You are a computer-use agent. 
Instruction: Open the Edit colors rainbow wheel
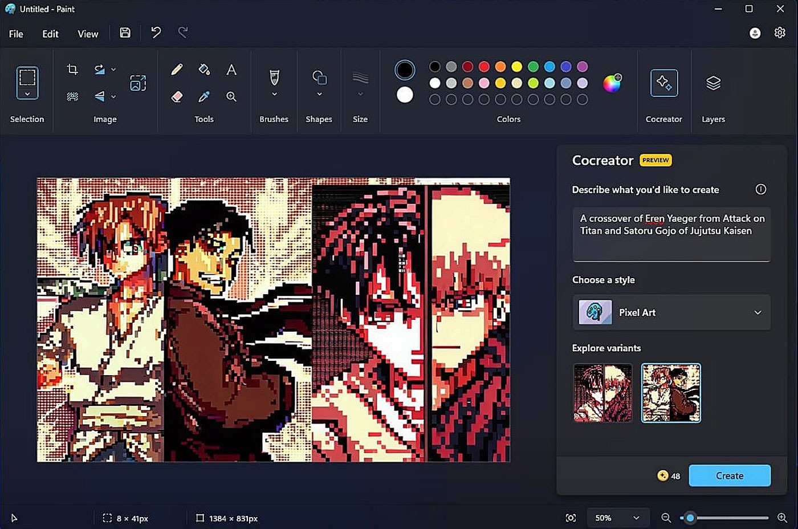click(612, 83)
